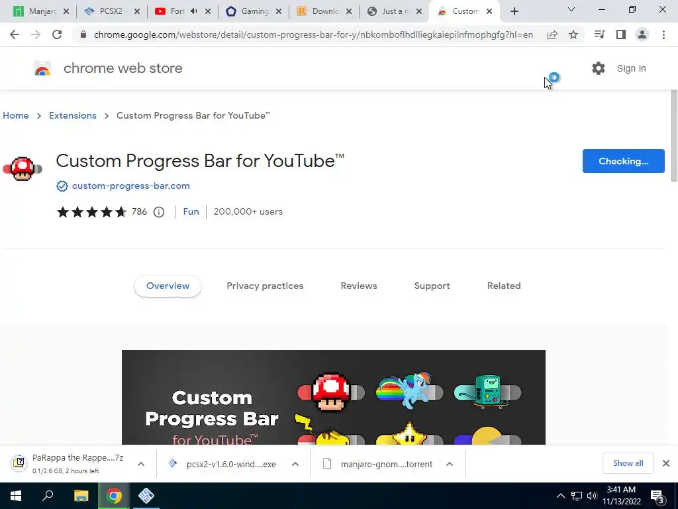Screen dimensions: 678x509
Task: Open the tab search dropdown chevron
Action: [x=571, y=9]
